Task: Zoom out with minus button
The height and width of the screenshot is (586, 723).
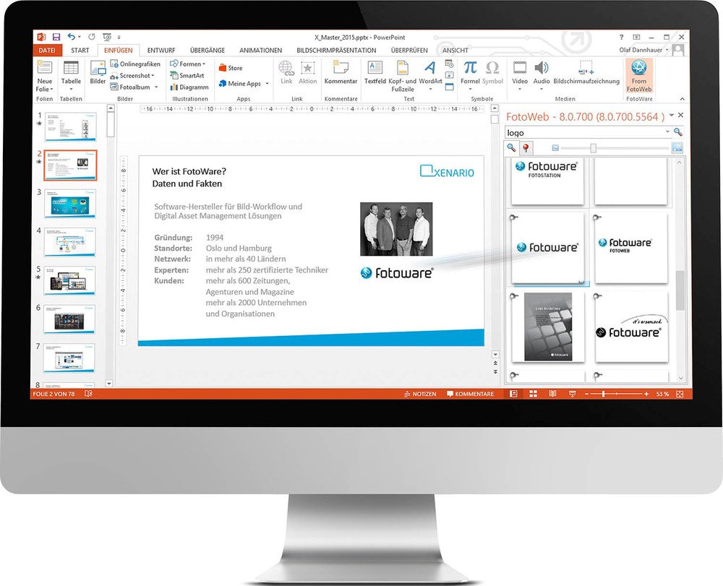Action: coord(586,395)
